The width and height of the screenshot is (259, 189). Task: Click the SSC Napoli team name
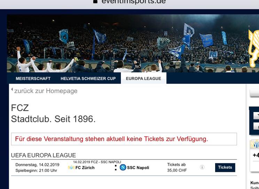click(x=138, y=167)
